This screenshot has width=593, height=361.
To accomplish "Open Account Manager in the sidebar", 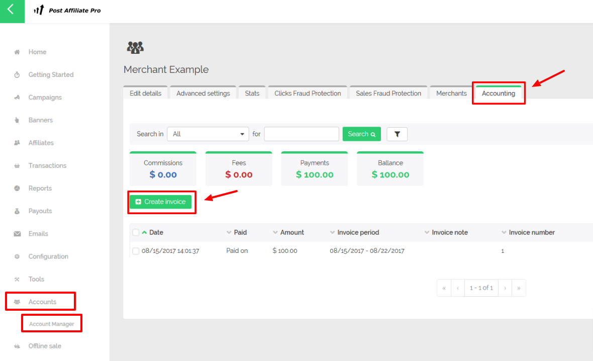I will 52,324.
